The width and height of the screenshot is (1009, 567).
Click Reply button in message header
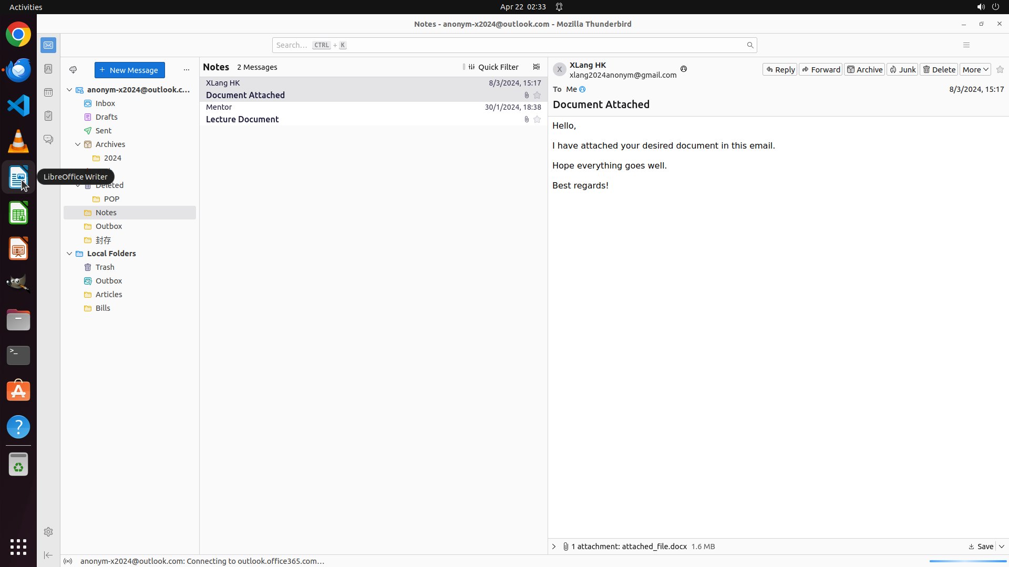[x=780, y=70]
